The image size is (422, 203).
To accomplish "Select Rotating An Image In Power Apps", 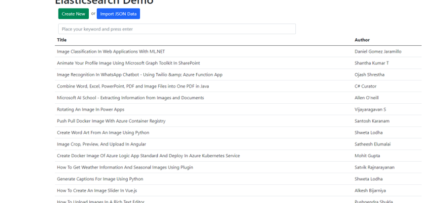I will click(x=91, y=110).
